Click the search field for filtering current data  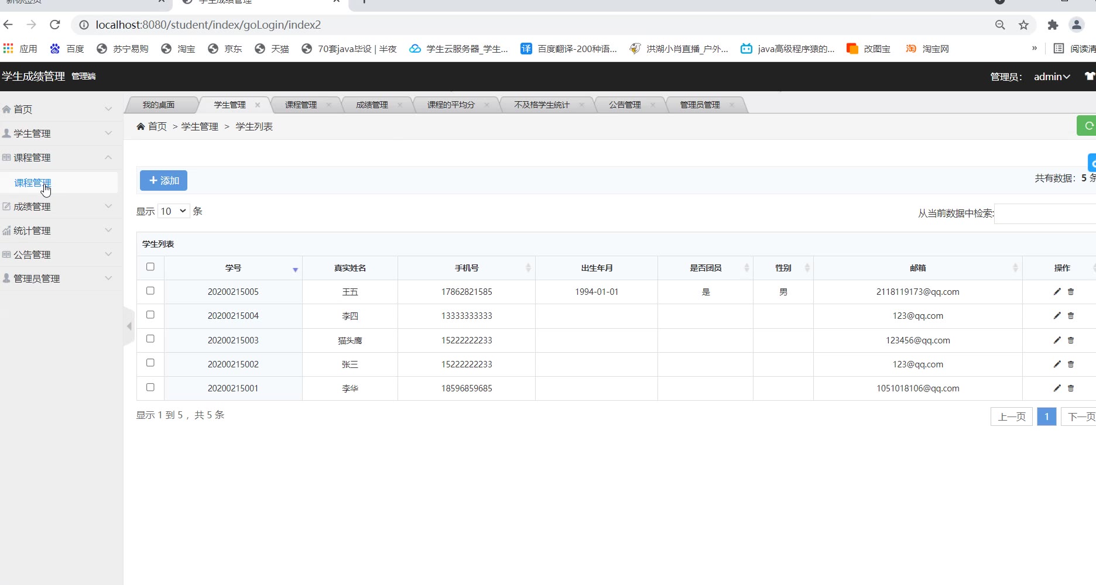[x=1045, y=214]
